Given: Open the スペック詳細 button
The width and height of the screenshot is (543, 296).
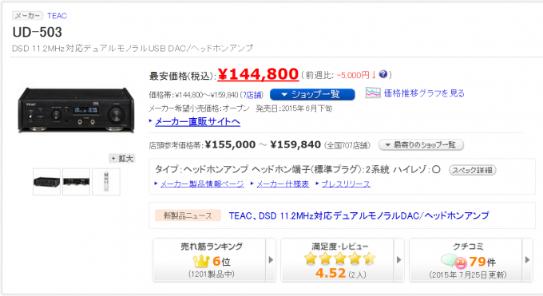Looking at the screenshot, I should tap(473, 170).
